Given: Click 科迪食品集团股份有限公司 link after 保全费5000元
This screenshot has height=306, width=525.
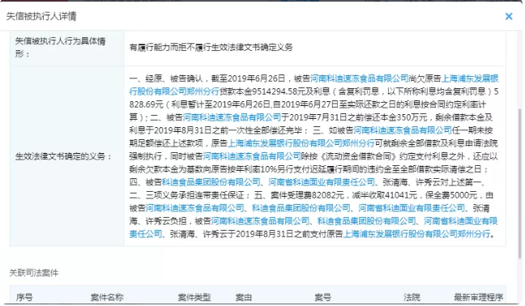Looking at the screenshot, I should coord(301,208).
